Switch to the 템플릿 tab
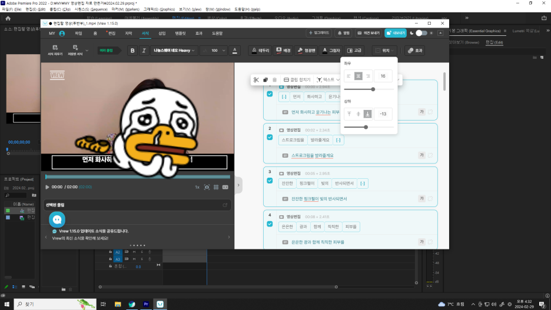 point(180,34)
